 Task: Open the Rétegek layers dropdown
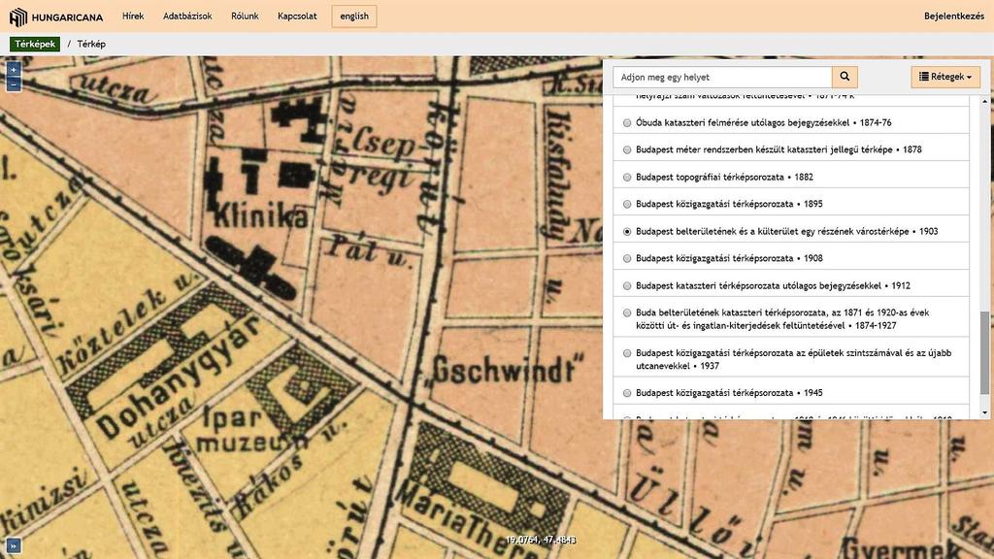click(x=945, y=77)
